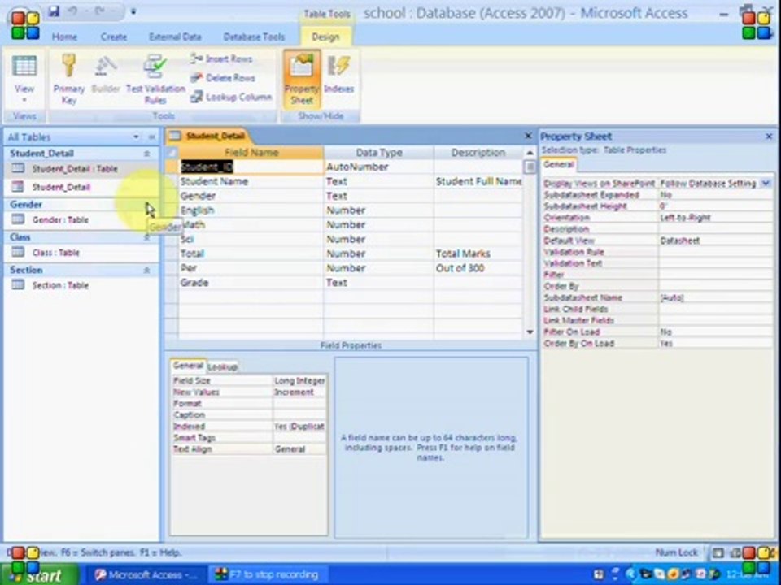Click the Default View property value
This screenshot has width=781, height=585.
[715, 240]
